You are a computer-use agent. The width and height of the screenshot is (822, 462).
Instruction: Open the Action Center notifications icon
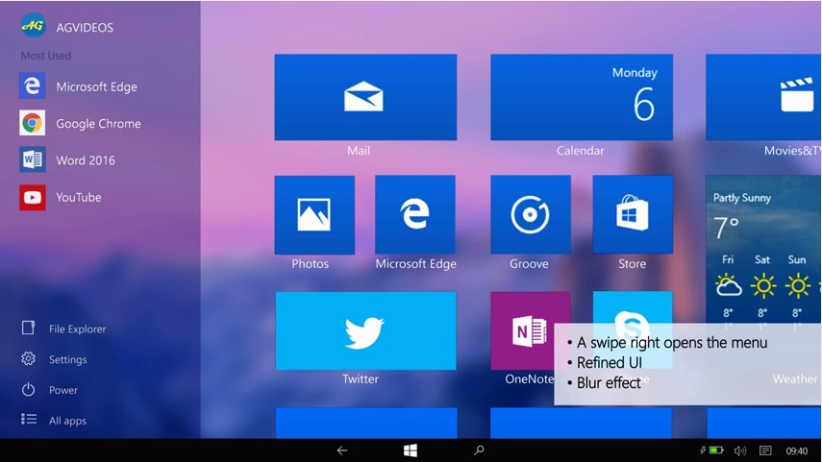pos(765,450)
